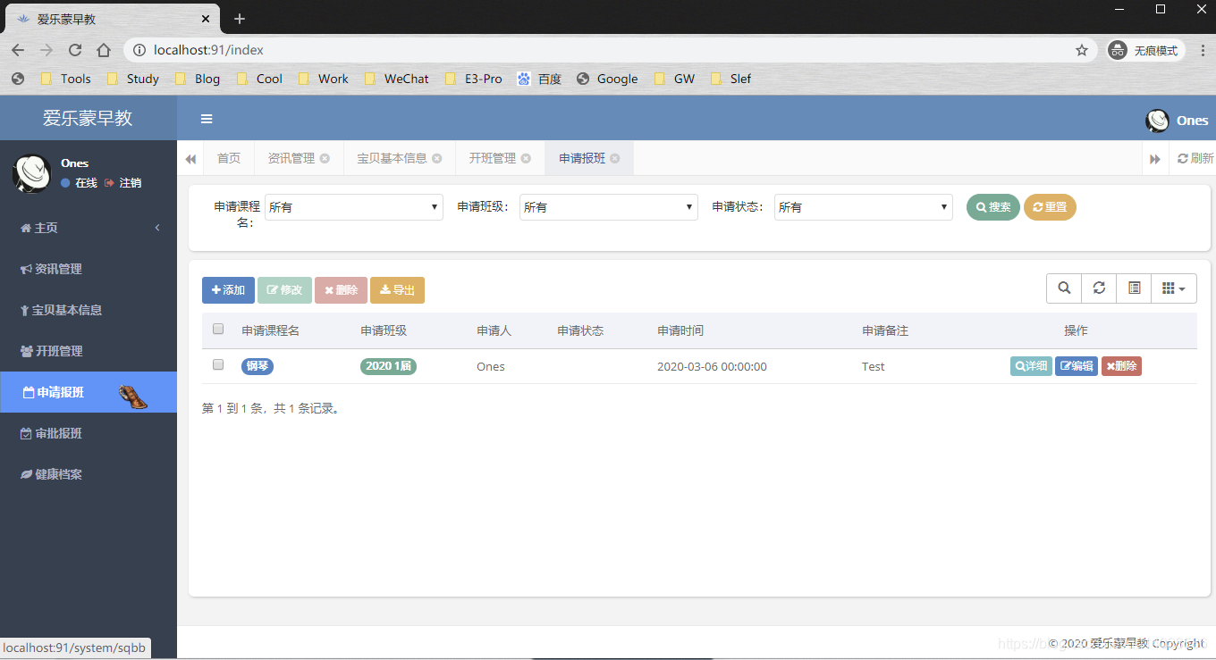View site information icon in address bar

(139, 50)
